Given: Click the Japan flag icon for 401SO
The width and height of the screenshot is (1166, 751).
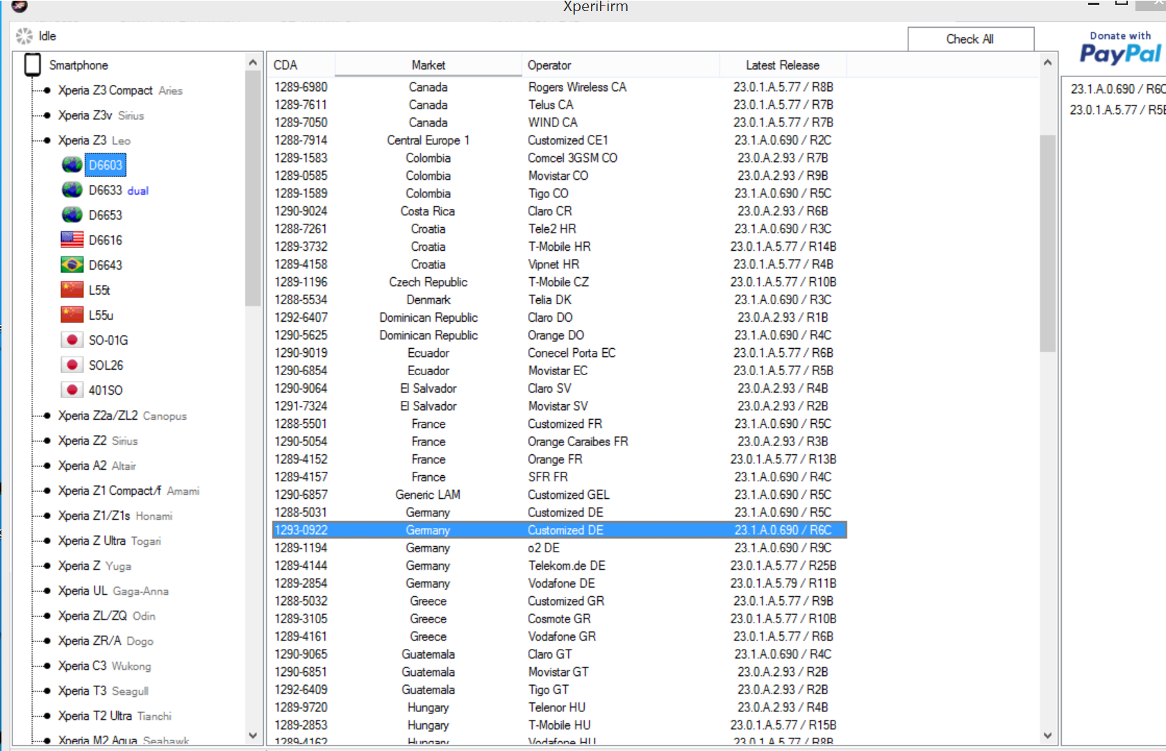Looking at the screenshot, I should (x=72, y=390).
